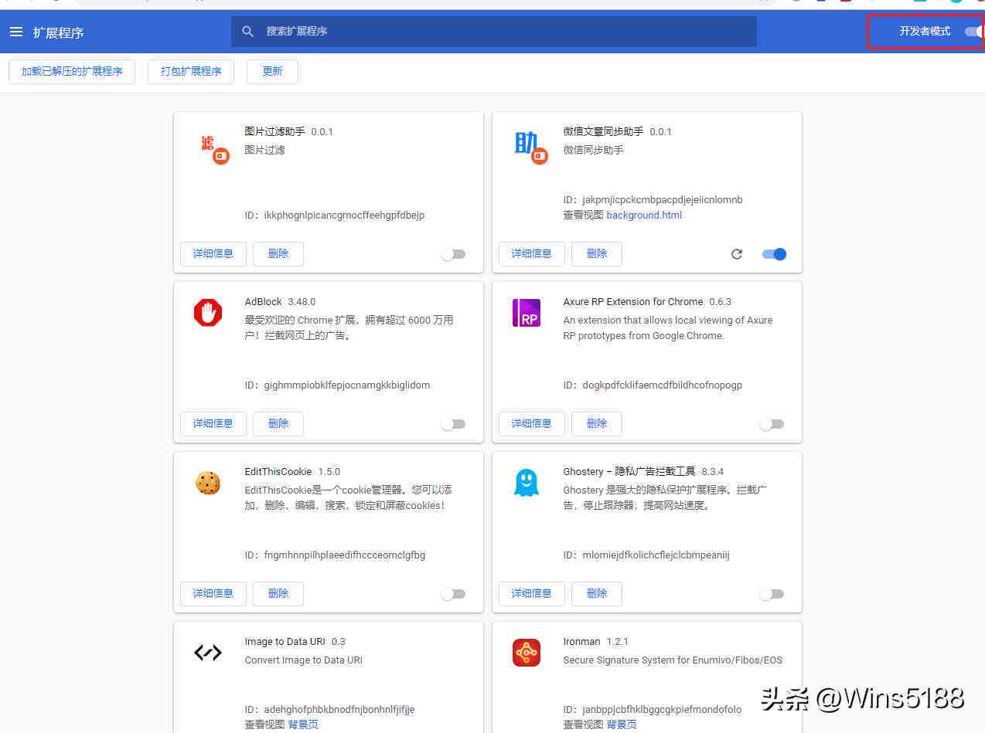This screenshot has width=985, height=733.
Task: Click the 更新 button
Action: 272,71
